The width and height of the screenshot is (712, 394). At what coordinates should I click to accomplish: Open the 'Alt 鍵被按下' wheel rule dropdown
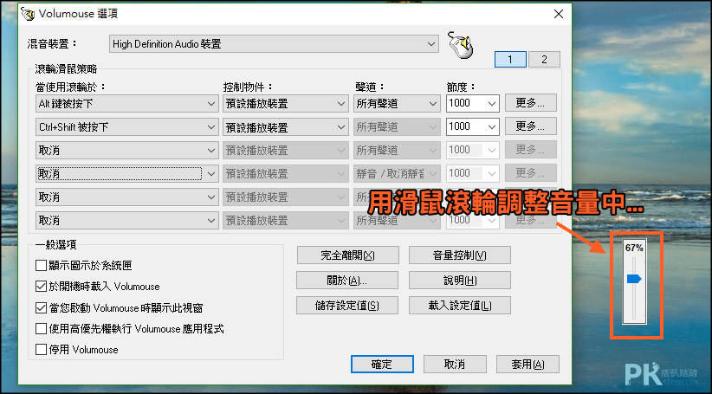(126, 104)
